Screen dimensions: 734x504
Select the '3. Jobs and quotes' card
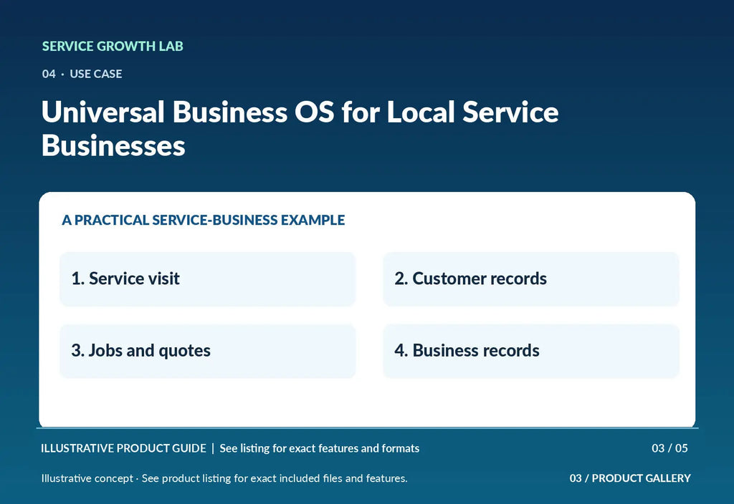pos(207,351)
